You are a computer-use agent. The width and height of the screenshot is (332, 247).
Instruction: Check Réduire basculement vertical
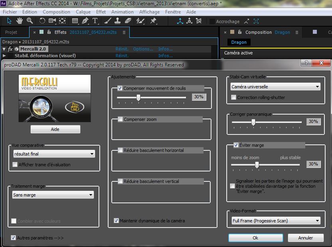click(x=120, y=181)
